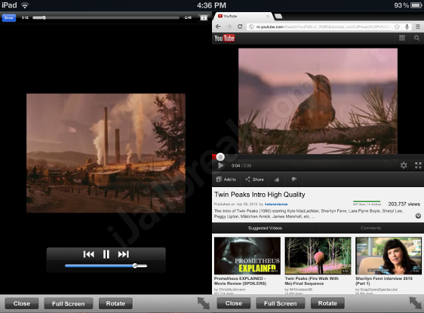Click the left player's aspect-fill icon
This screenshot has height=313, width=424.
204,18
